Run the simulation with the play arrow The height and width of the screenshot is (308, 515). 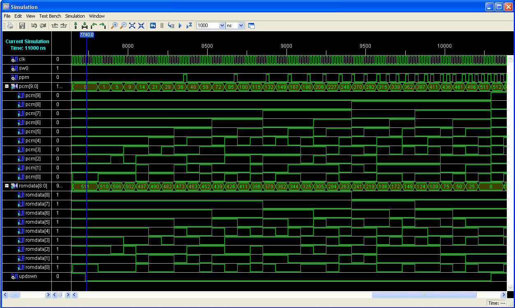(x=180, y=25)
